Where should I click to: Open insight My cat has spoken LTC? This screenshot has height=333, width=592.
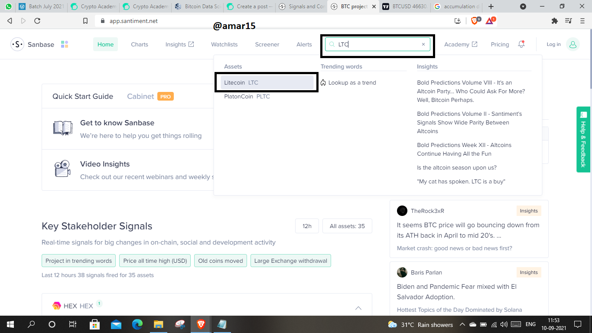point(461,181)
